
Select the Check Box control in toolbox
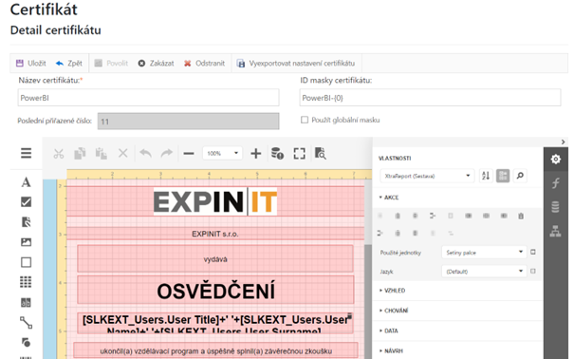pos(26,202)
